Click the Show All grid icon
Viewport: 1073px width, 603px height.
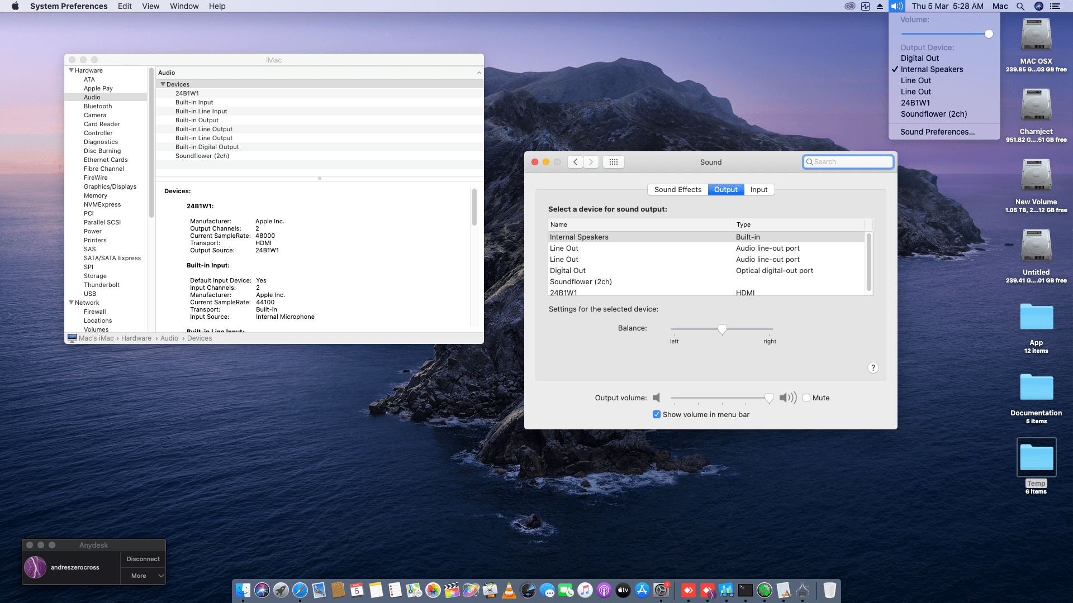[x=613, y=162]
